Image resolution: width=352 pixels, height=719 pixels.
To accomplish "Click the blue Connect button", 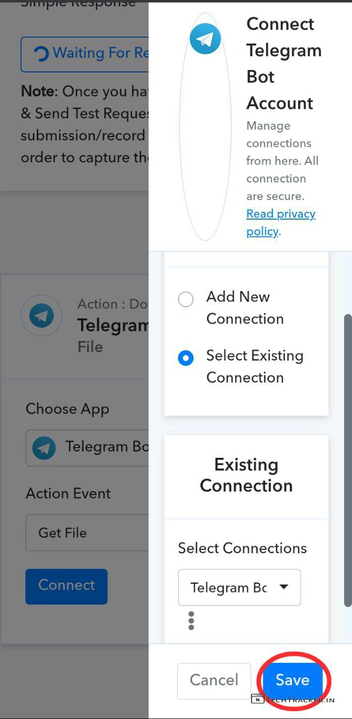I will [66, 586].
